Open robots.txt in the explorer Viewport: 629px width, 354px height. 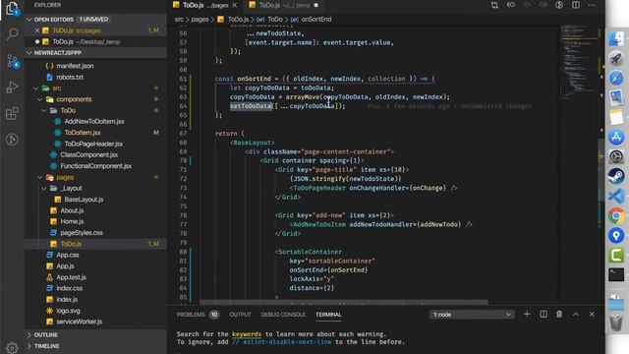(70, 77)
